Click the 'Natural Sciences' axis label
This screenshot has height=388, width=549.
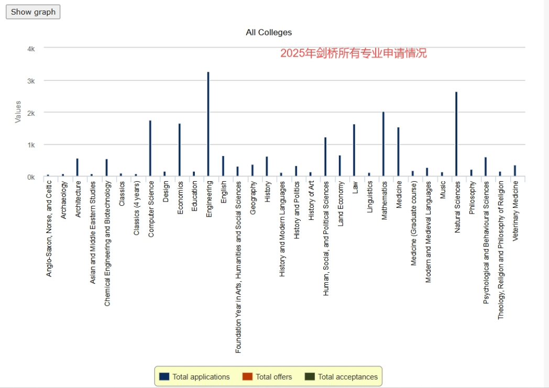[x=457, y=207]
